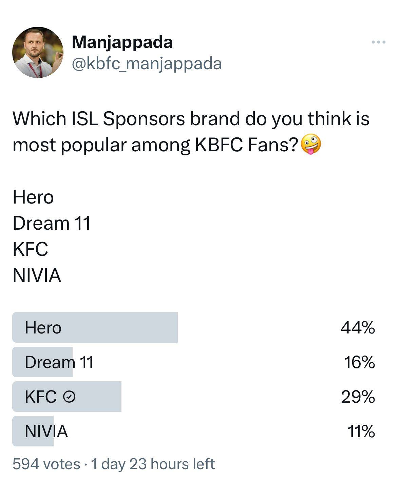Click the 16% result for Dream 11
Screen dimensions: 400x498
(359, 362)
